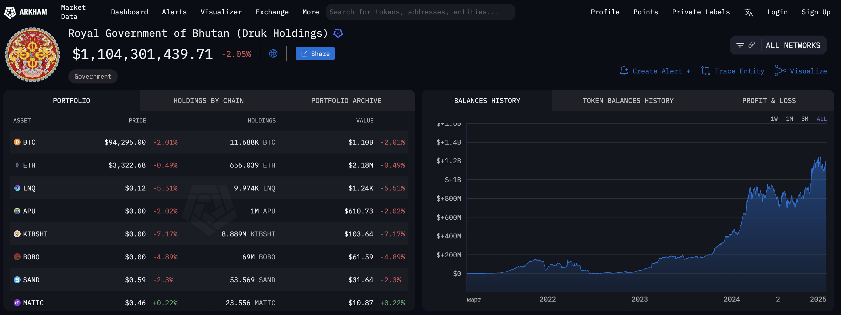This screenshot has height=315, width=841.
Task: Click the Bhutan emblem avatar
Action: (32, 55)
